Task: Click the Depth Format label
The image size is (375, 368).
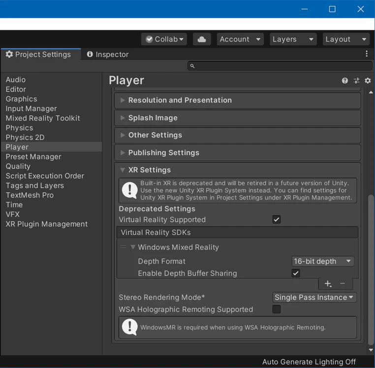Action: tap(162, 261)
